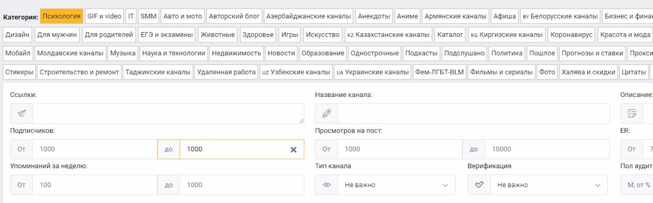653x203 pixels.
Task: Choose the Анекдоты category
Action: pyautogui.click(x=374, y=16)
